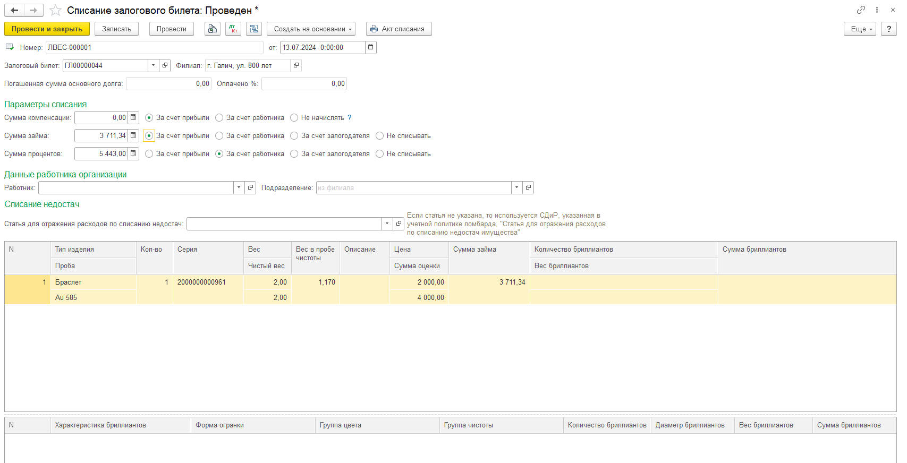Image resolution: width=907 pixels, height=463 pixels.
Task: Select Не начислять compensation option
Action: coord(294,117)
